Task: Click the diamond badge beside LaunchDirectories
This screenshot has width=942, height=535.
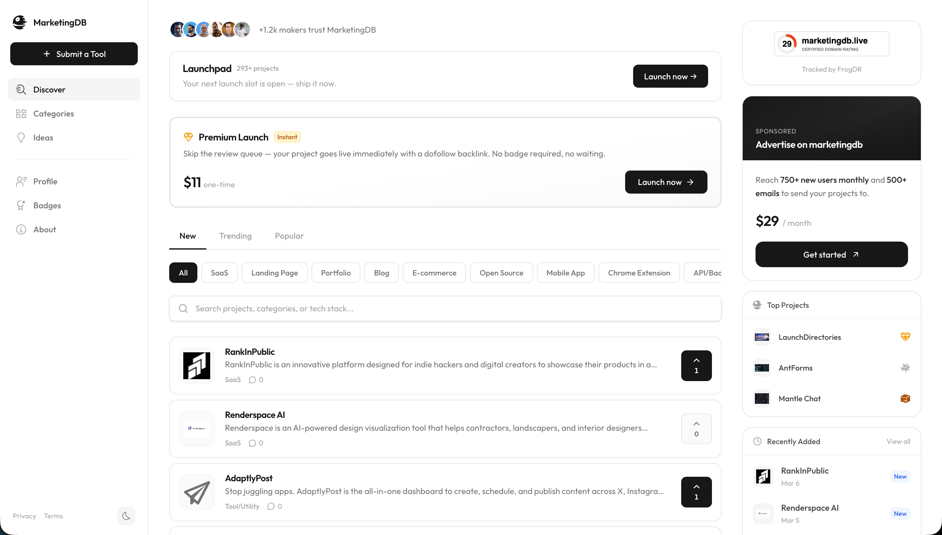Action: click(906, 336)
